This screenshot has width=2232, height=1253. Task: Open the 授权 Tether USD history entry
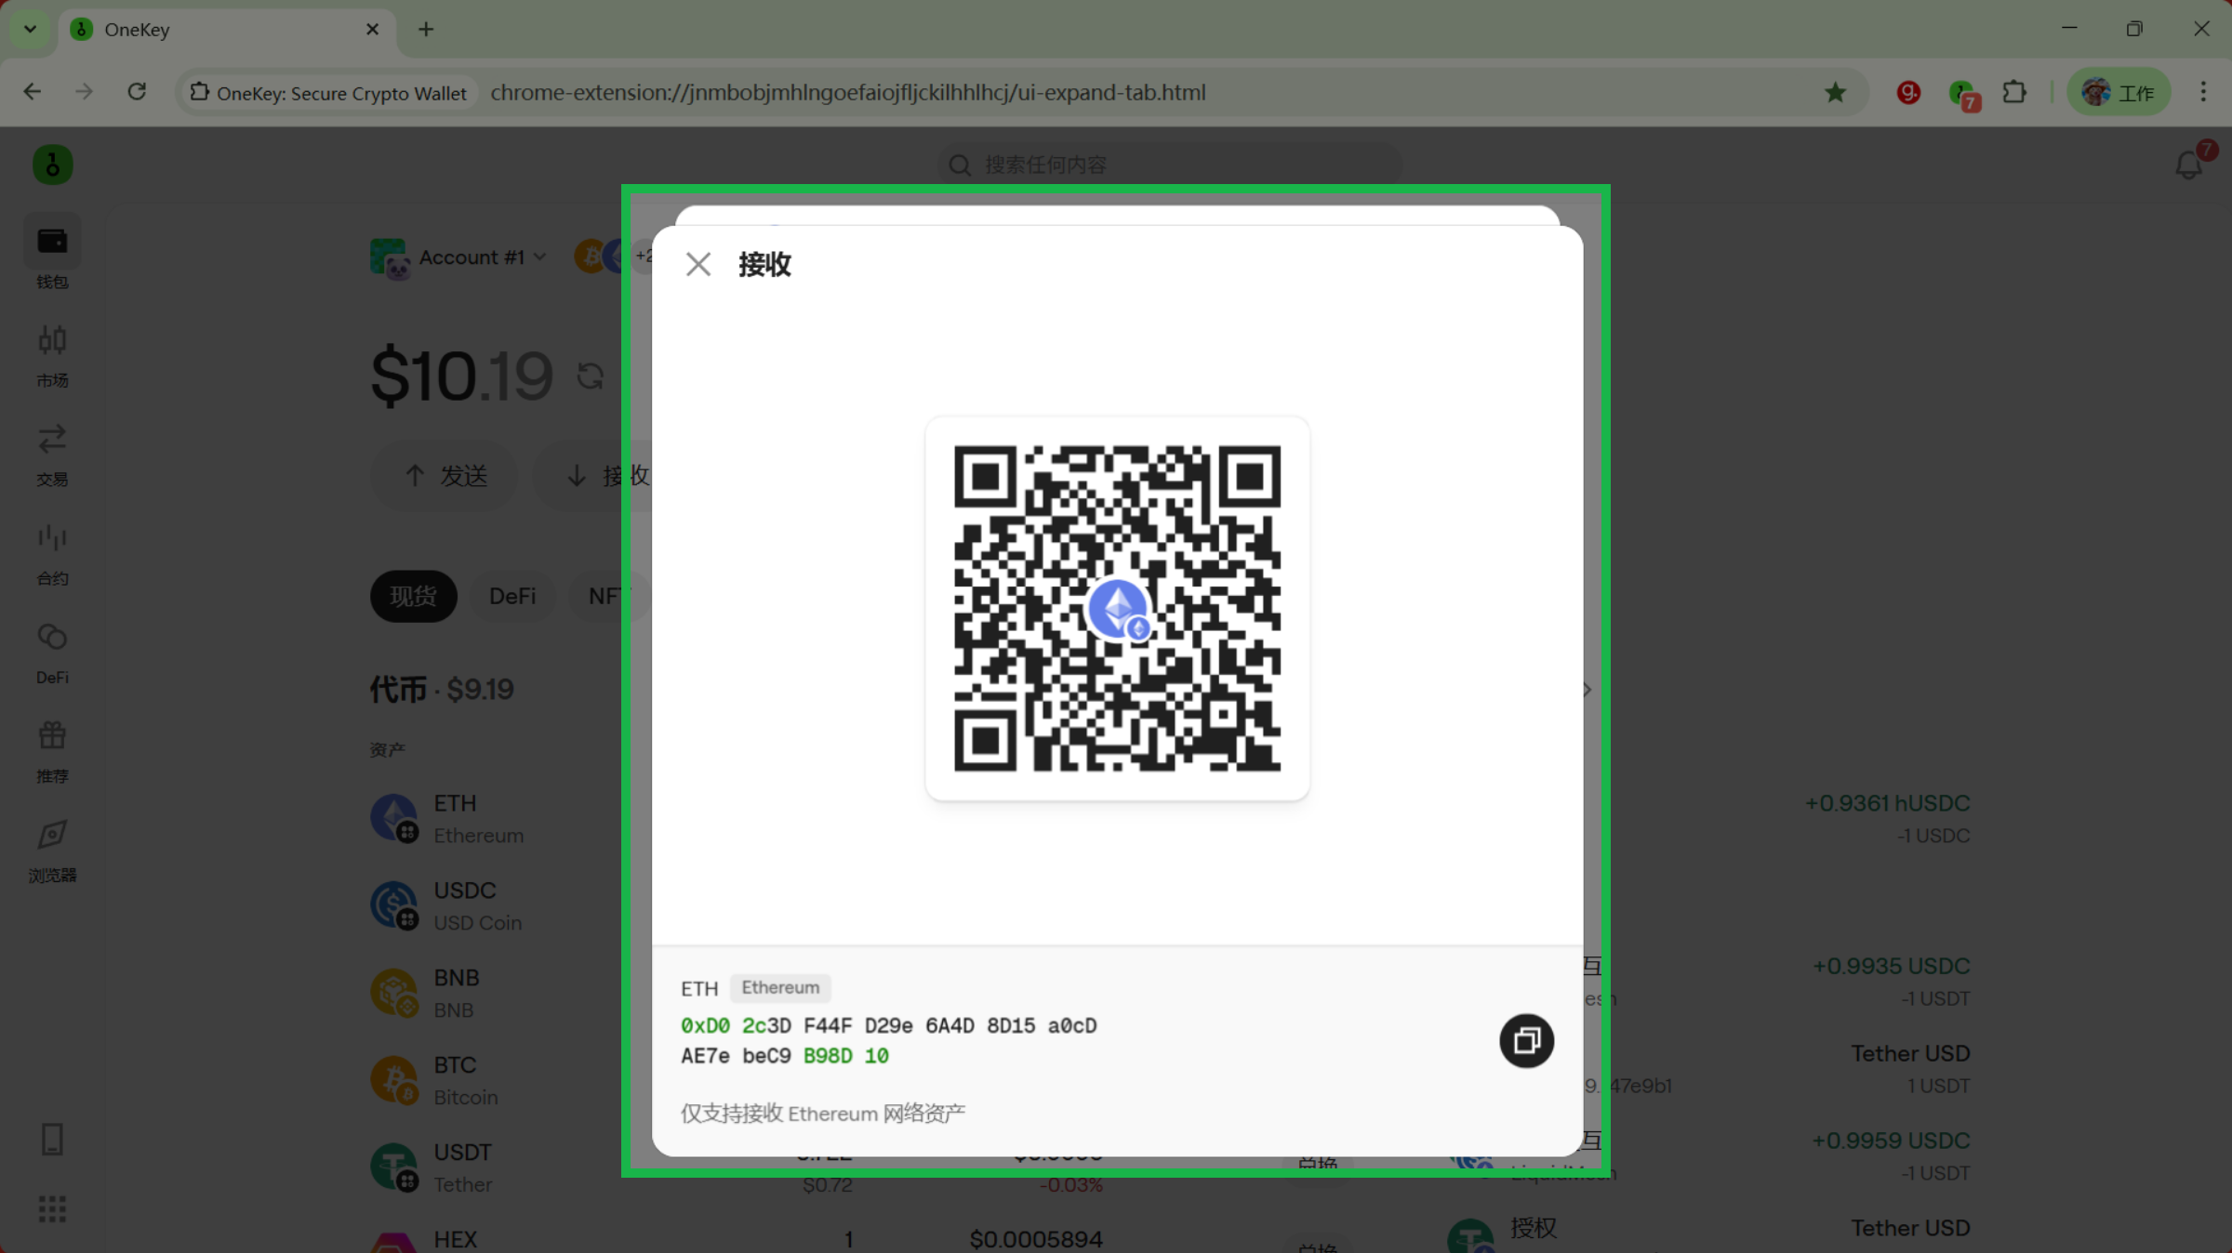pos(1709,1234)
